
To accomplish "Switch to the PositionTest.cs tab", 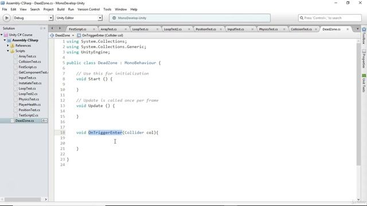I will 205,29.
